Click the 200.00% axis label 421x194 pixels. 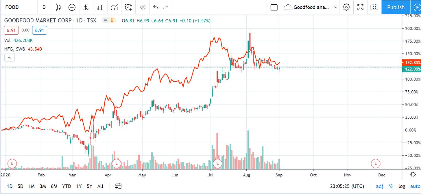412,29
